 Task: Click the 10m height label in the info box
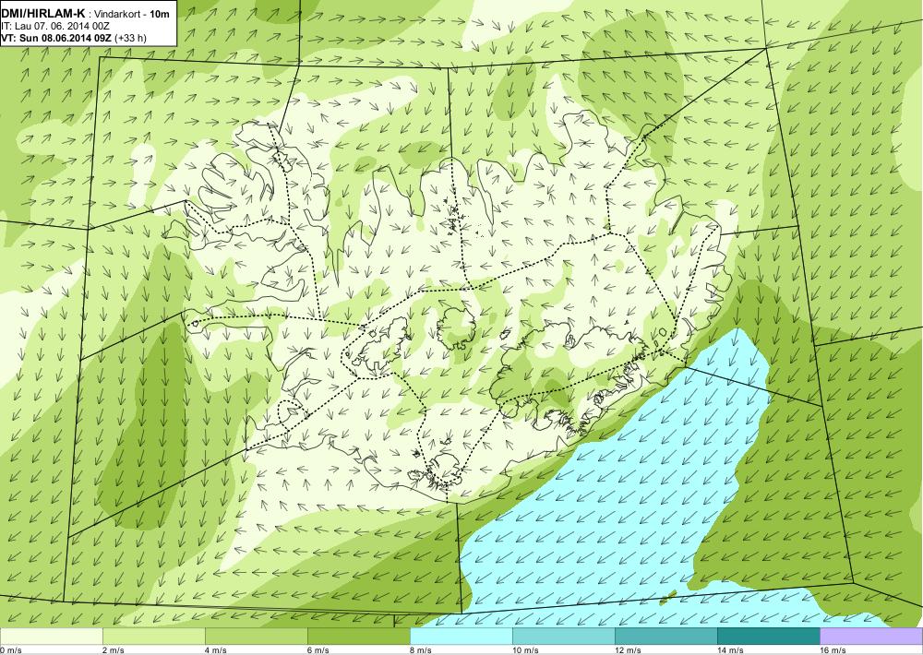coord(159,15)
